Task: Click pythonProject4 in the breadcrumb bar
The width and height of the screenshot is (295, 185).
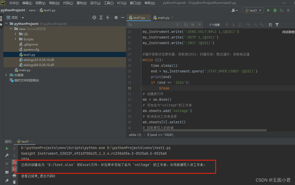Action: pyautogui.click(x=13, y=10)
